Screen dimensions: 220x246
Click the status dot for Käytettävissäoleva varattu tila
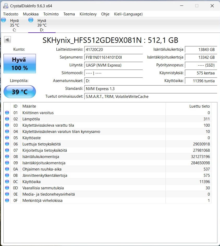[7, 125]
